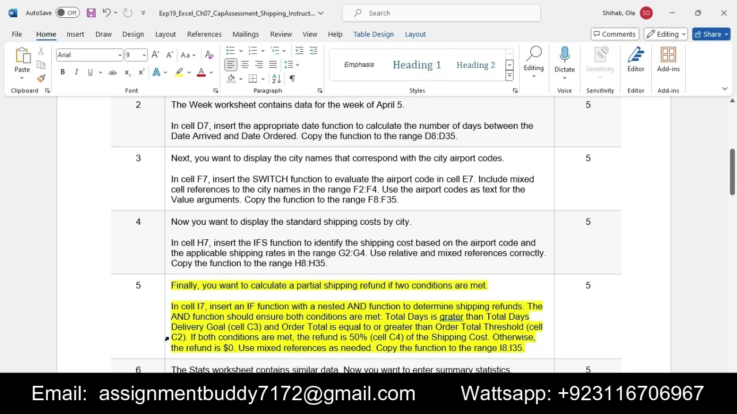Switch to the Review tab
Viewport: 737px width, 414px height.
click(281, 34)
